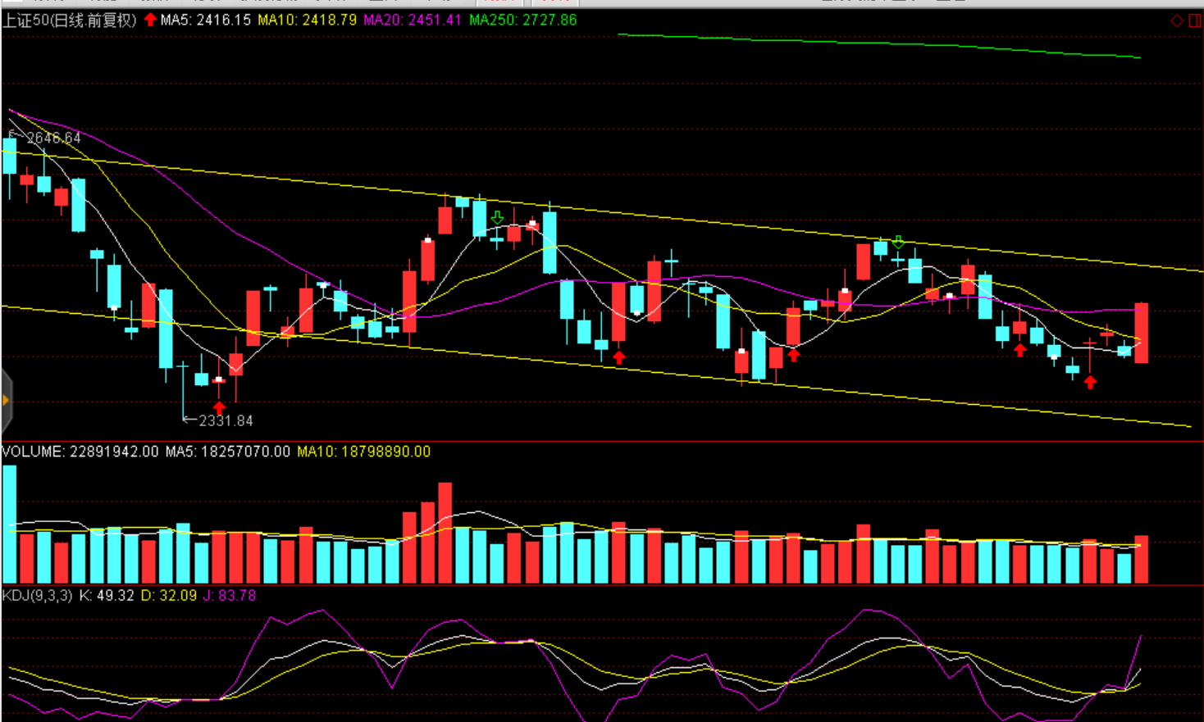Image resolution: width=1204 pixels, height=722 pixels.
Task: Click the red buy arrow below the 2331.84 low
Action: (x=219, y=407)
